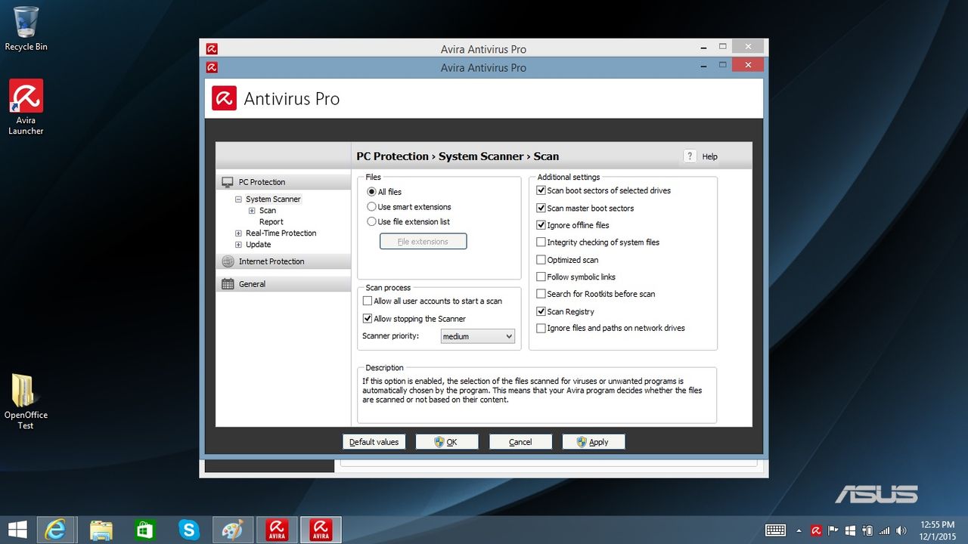Show hidden system tray icons

[800, 530]
